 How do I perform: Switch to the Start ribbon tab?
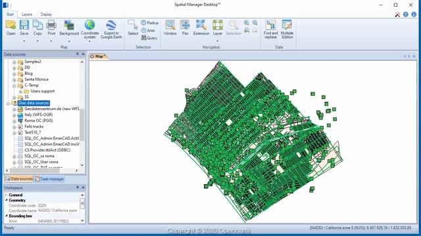[11, 14]
